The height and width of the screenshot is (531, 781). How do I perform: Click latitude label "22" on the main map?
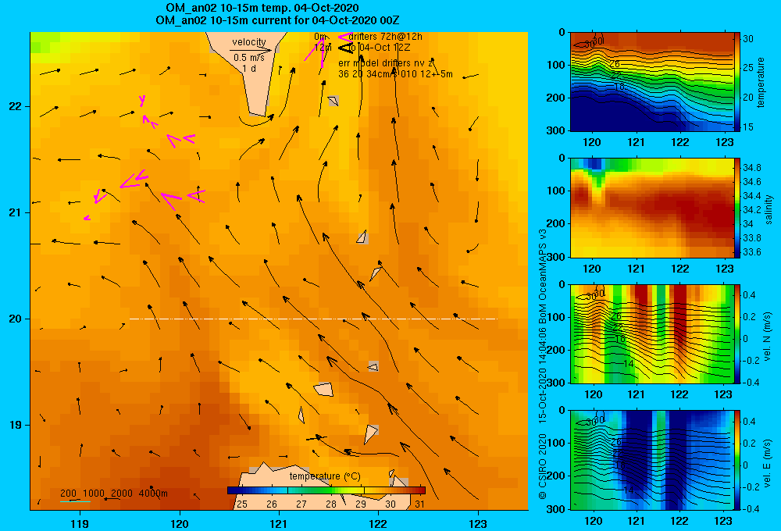[15, 107]
